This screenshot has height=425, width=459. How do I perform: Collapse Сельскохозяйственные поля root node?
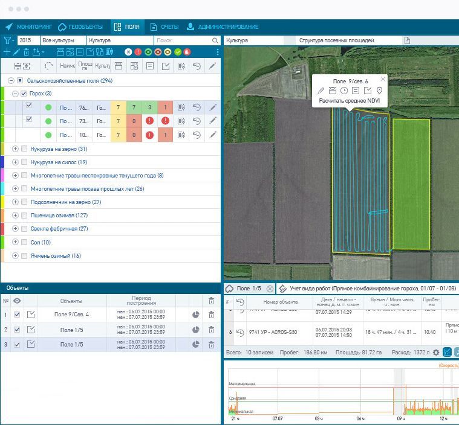(x=11, y=80)
